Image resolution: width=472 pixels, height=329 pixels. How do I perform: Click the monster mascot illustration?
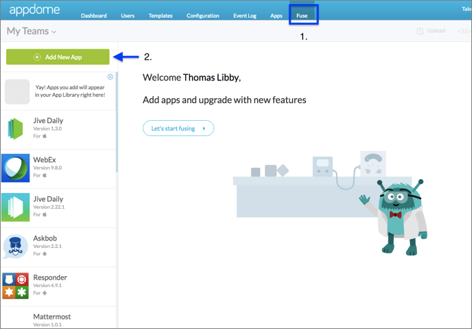(394, 217)
